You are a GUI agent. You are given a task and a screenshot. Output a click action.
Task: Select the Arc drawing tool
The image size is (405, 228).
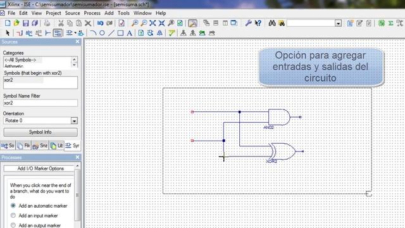(x=93, y=33)
